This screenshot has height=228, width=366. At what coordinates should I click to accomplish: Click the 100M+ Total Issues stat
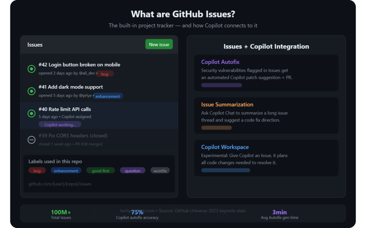point(61,214)
